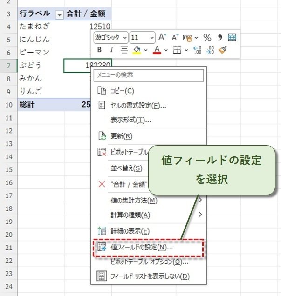
Task: Open 並べ替え(S) menu entry
Action: tap(126, 168)
